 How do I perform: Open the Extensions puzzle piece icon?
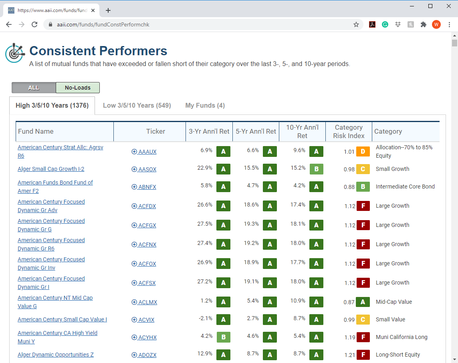424,24
